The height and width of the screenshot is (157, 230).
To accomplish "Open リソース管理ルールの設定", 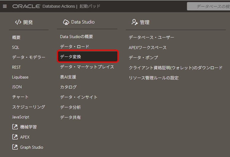I will (153, 78).
